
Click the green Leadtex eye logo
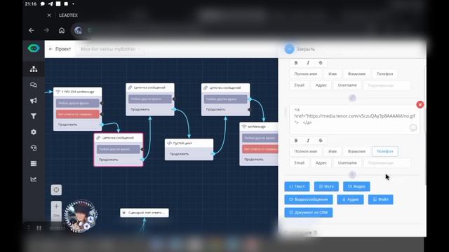[34, 48]
